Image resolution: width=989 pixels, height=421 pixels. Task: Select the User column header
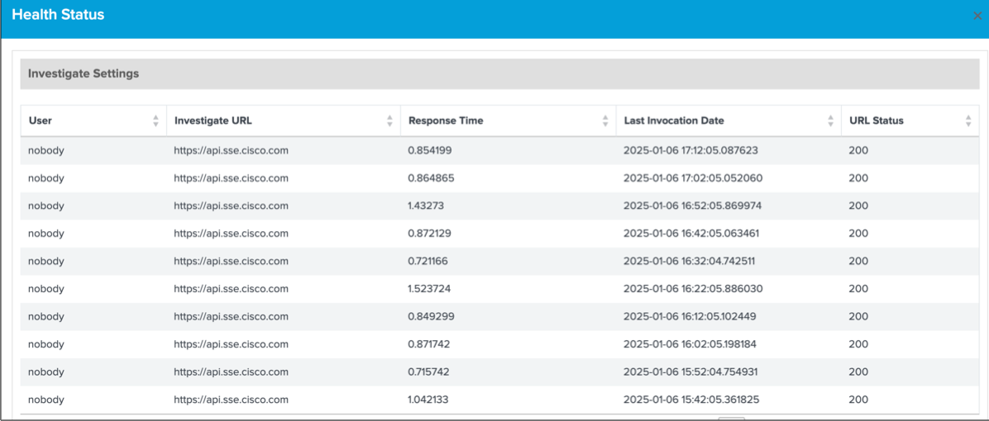click(x=41, y=121)
